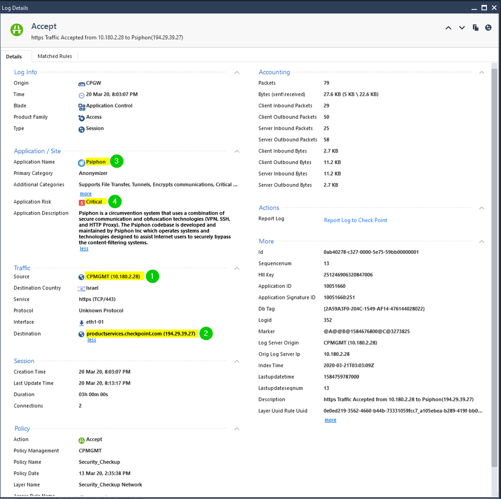
Task: Show more Additional Categories
Action: coord(86,194)
